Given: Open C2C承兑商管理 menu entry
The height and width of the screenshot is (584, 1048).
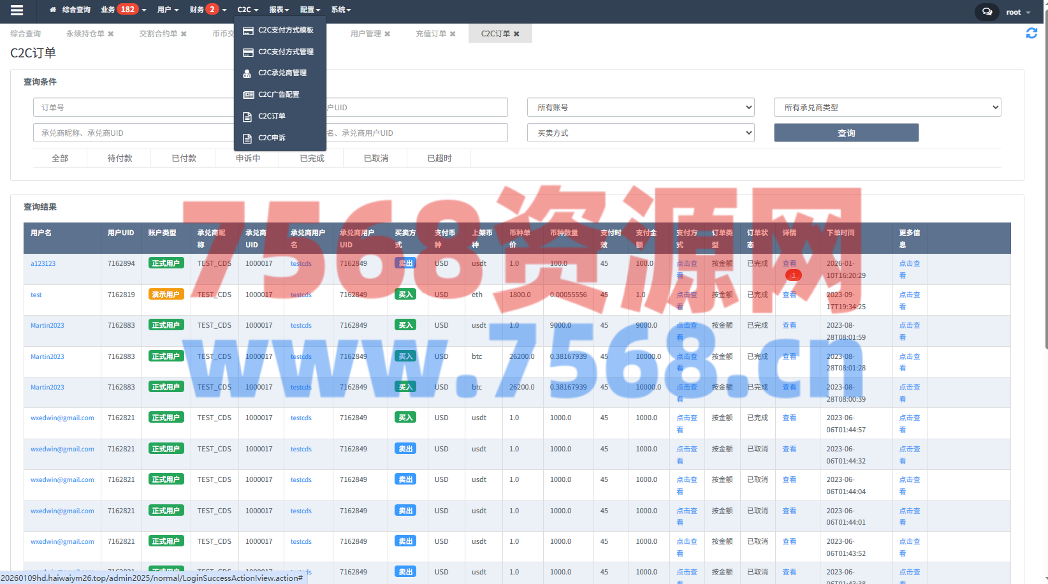Looking at the screenshot, I should [x=282, y=73].
